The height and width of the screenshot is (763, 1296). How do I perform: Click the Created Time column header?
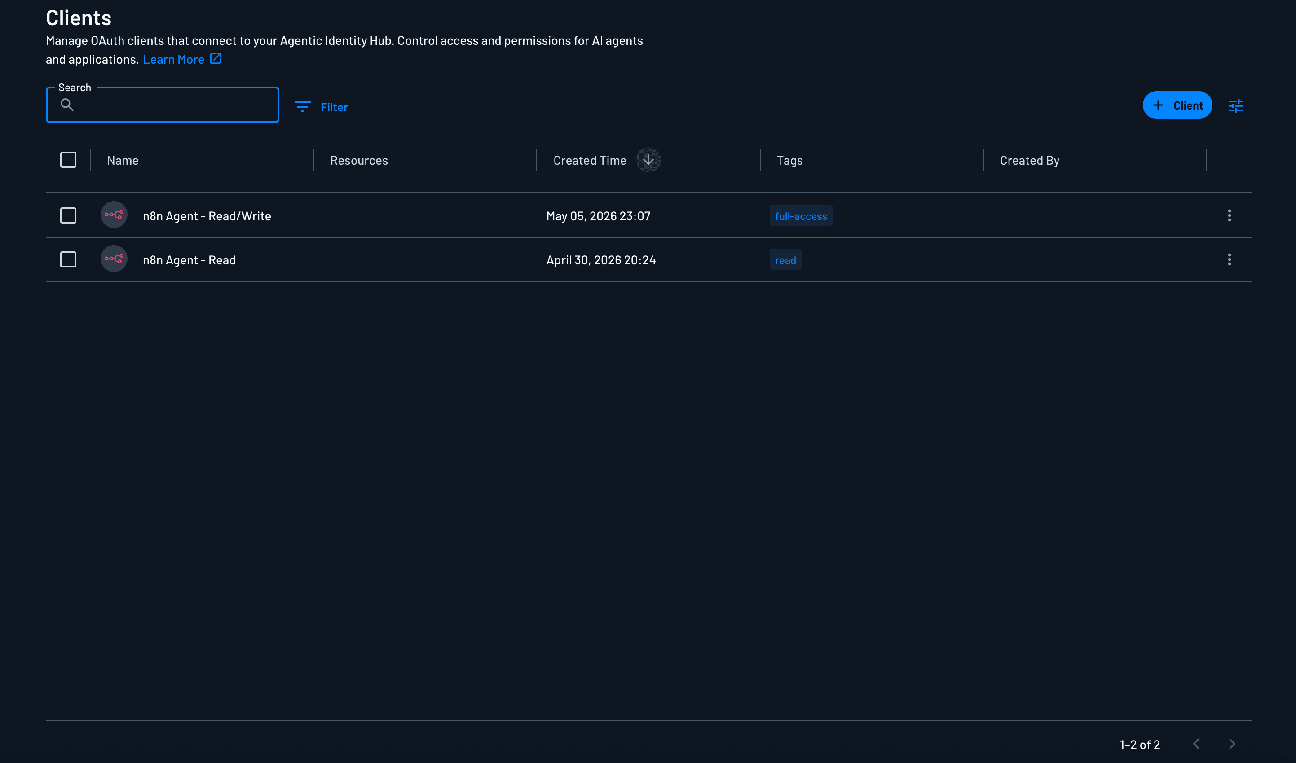click(590, 160)
